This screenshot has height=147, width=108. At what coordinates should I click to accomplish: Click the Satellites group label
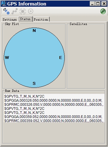pyautogui.click(x=78, y=24)
